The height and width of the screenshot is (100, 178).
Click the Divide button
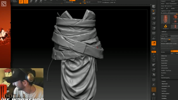(x=165, y=52)
